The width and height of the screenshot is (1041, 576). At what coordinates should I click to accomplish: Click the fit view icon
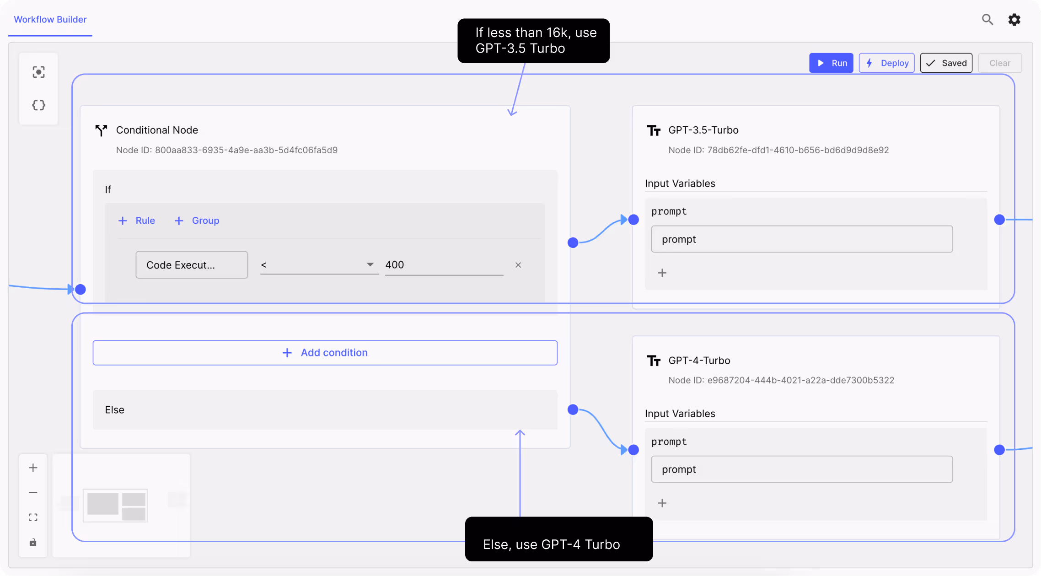(x=33, y=517)
